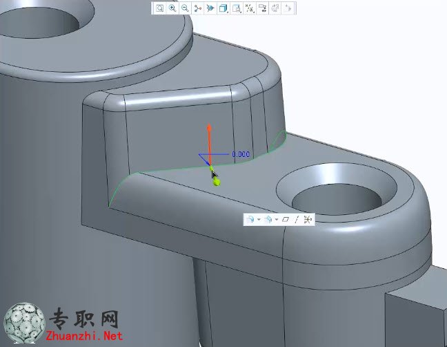Click the Zoom Out magnifier icon

pyautogui.click(x=185, y=8)
